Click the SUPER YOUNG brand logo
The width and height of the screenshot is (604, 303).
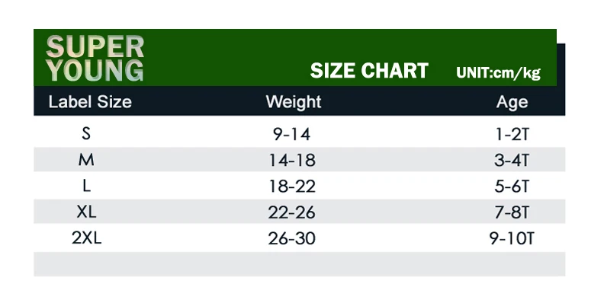pos(95,59)
